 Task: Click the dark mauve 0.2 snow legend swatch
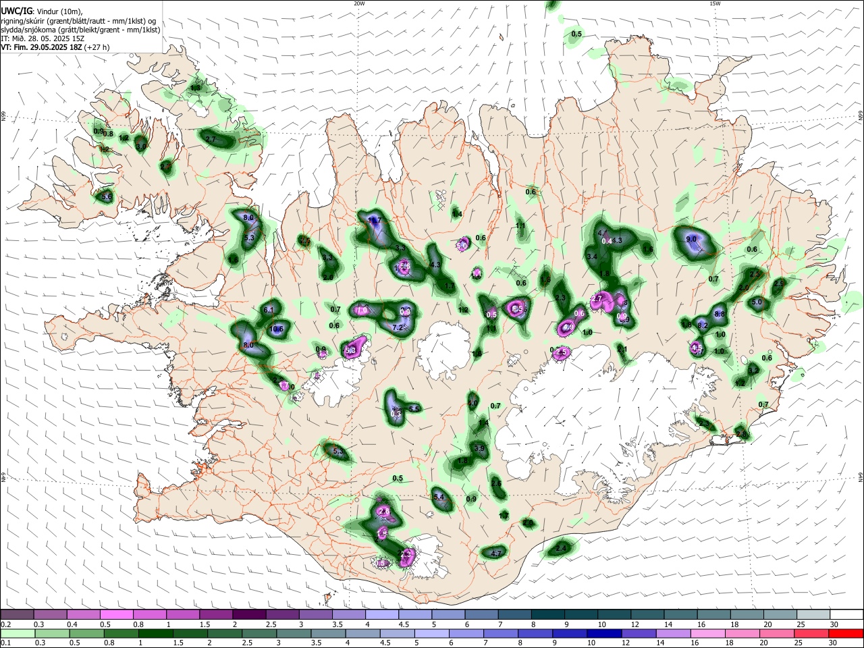coord(17,615)
